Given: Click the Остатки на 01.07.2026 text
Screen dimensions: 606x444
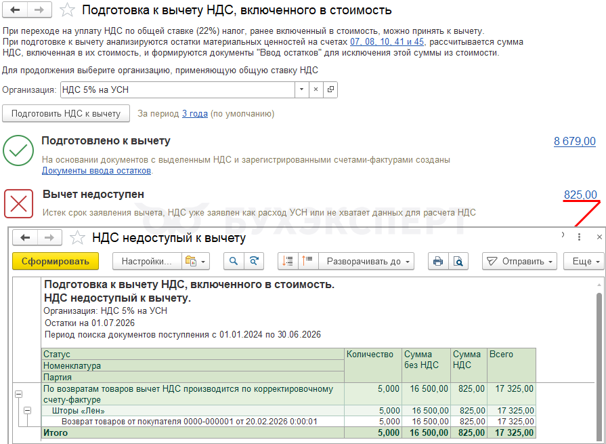Looking at the screenshot, I should tap(89, 323).
